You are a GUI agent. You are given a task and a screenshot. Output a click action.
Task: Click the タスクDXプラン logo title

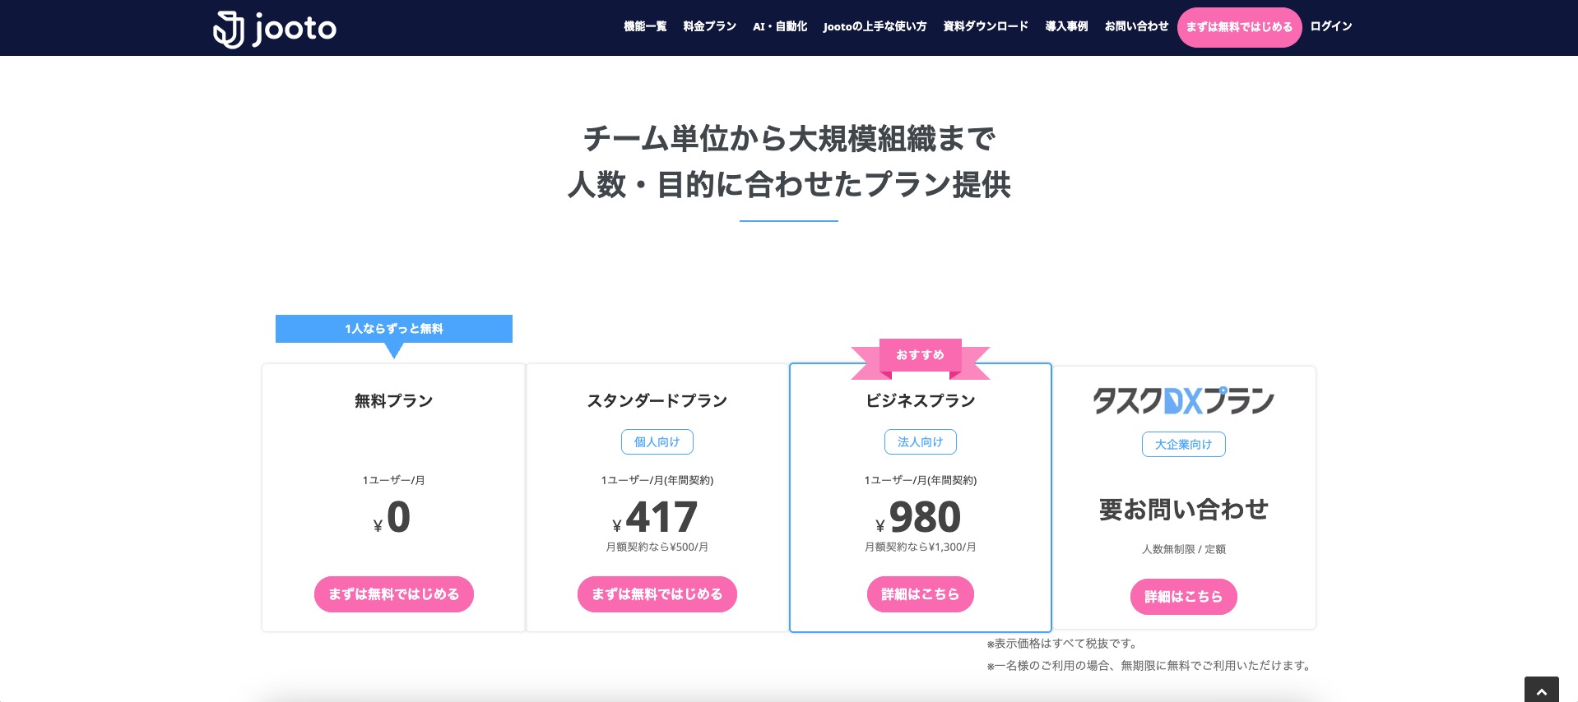(x=1184, y=401)
